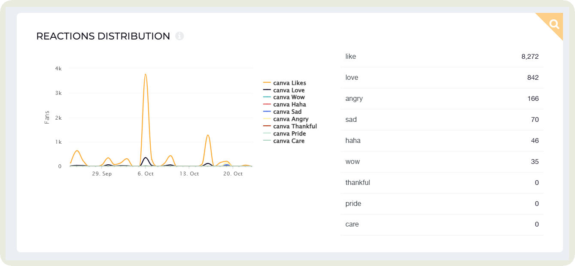Click the sad reaction count 70
The height and width of the screenshot is (266, 575).
pyautogui.click(x=535, y=119)
